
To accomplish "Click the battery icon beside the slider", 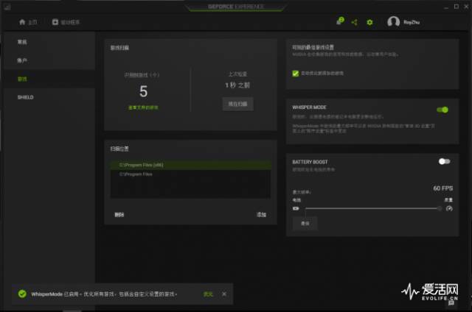I will click(296, 209).
